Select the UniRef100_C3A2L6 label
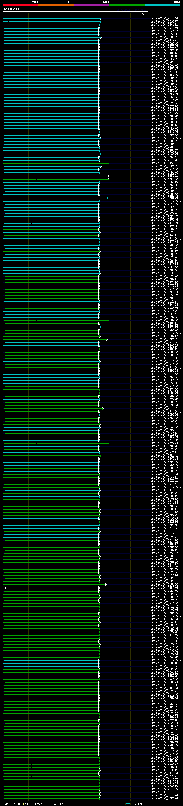Viewport: 183px width, 806px height. point(164,43)
